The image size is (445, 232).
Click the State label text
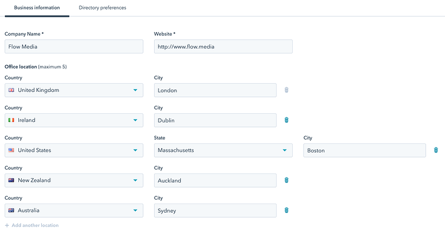pyautogui.click(x=160, y=138)
